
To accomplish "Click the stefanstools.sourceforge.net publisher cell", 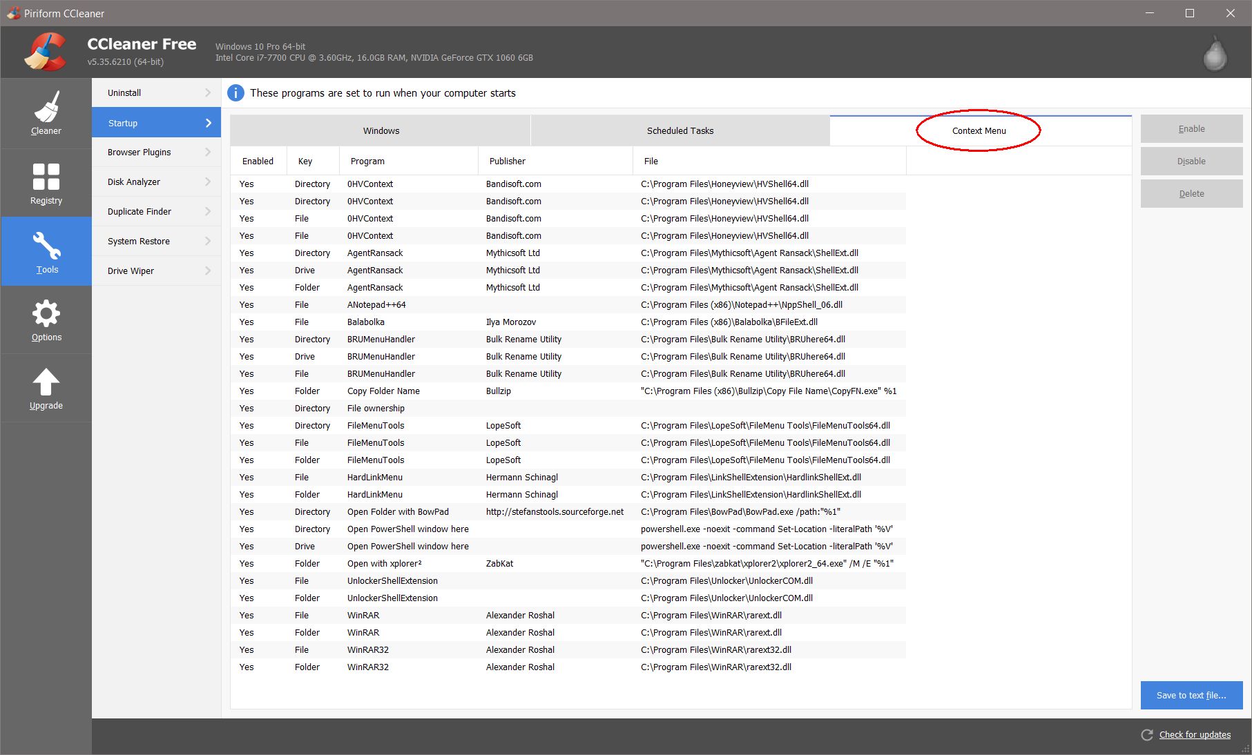I will pos(555,512).
